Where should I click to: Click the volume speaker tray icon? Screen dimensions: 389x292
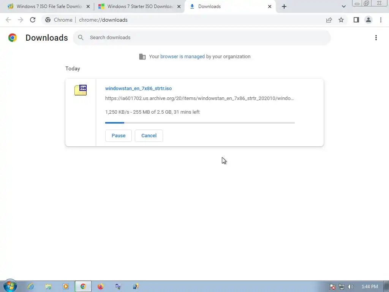pos(351,287)
